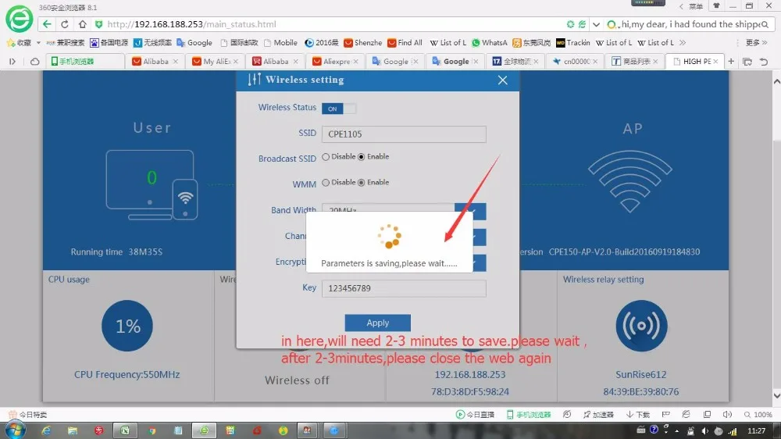Image resolution: width=781 pixels, height=439 pixels.
Task: Open the WhatsA bookmark
Action: [489, 43]
